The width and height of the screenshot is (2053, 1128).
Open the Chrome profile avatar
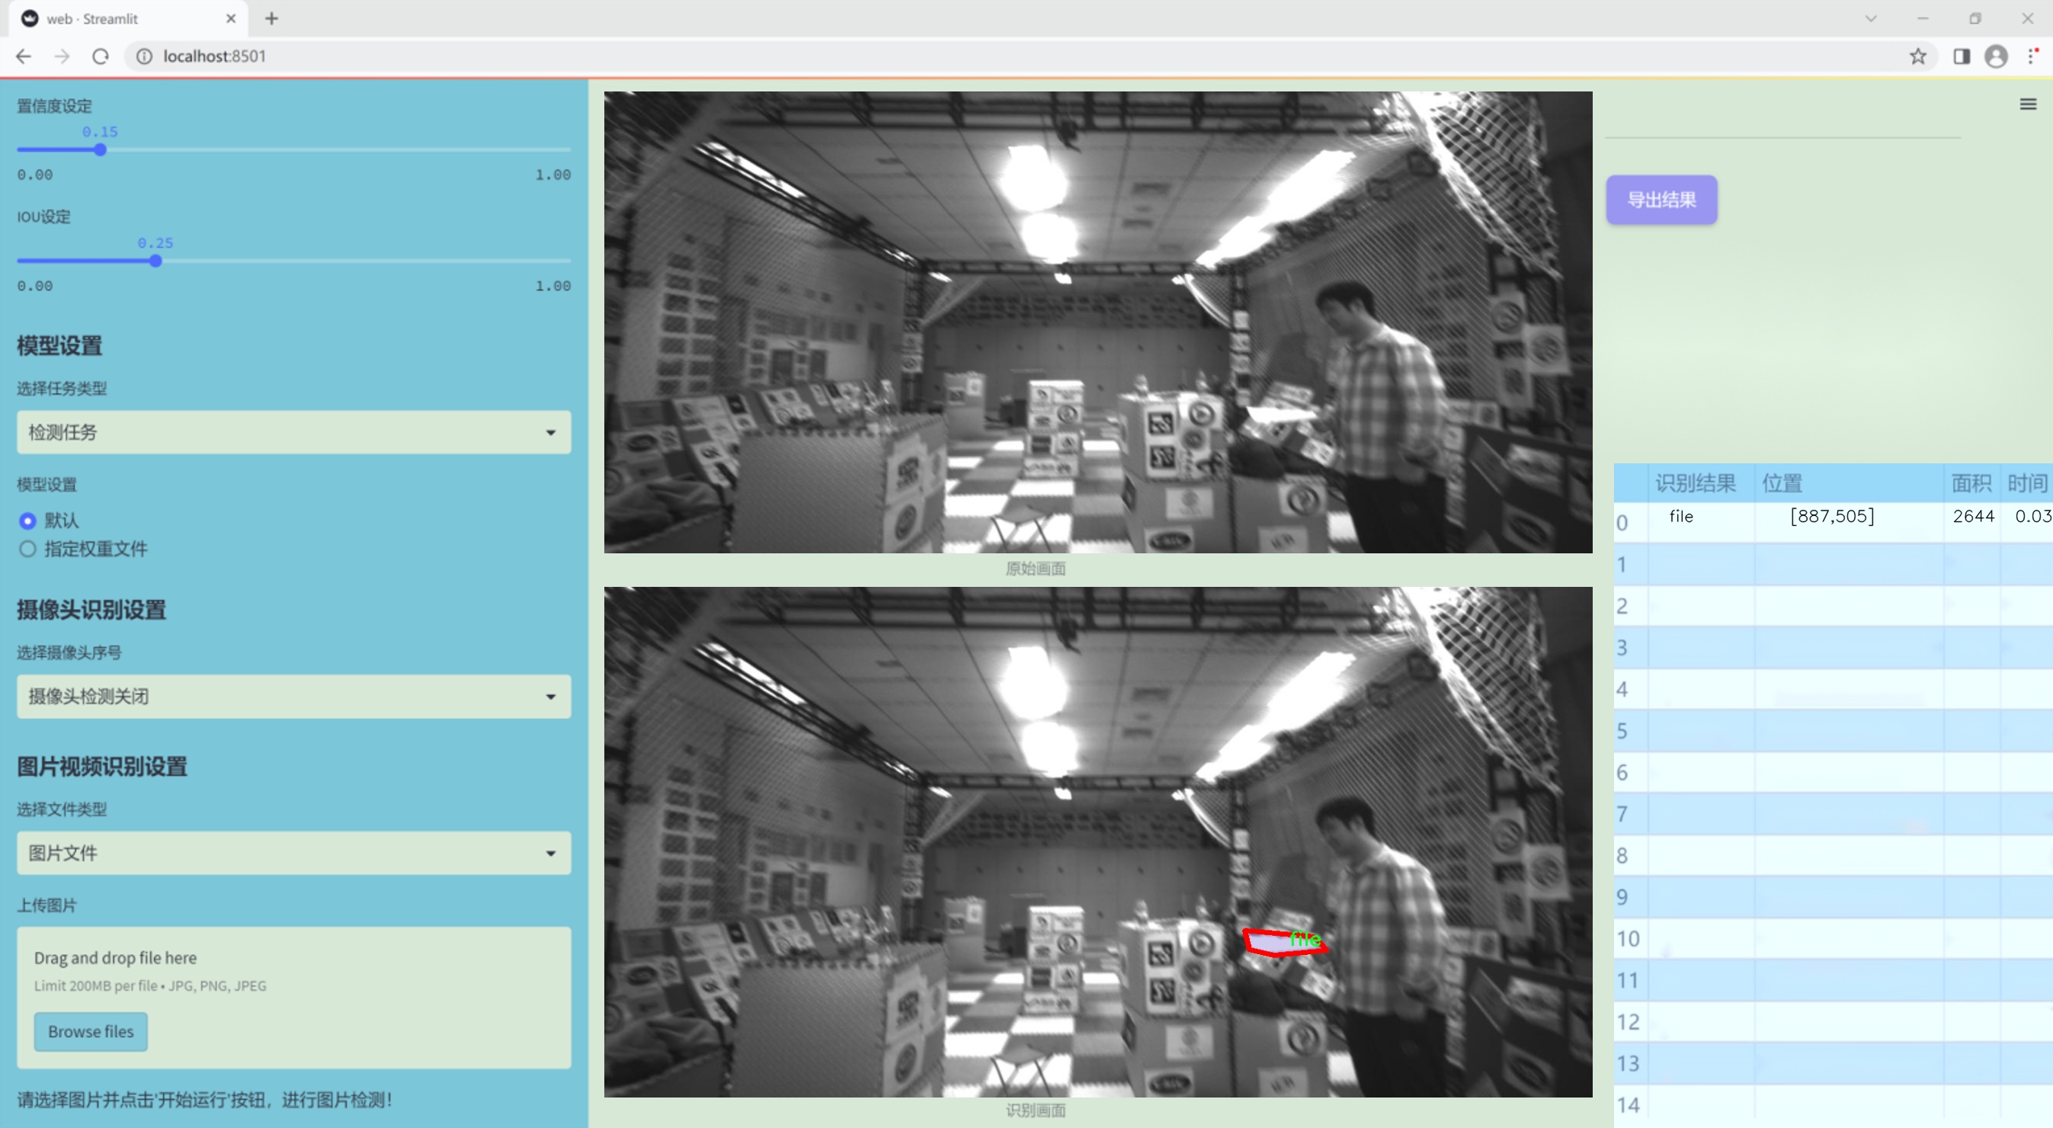point(1996,56)
